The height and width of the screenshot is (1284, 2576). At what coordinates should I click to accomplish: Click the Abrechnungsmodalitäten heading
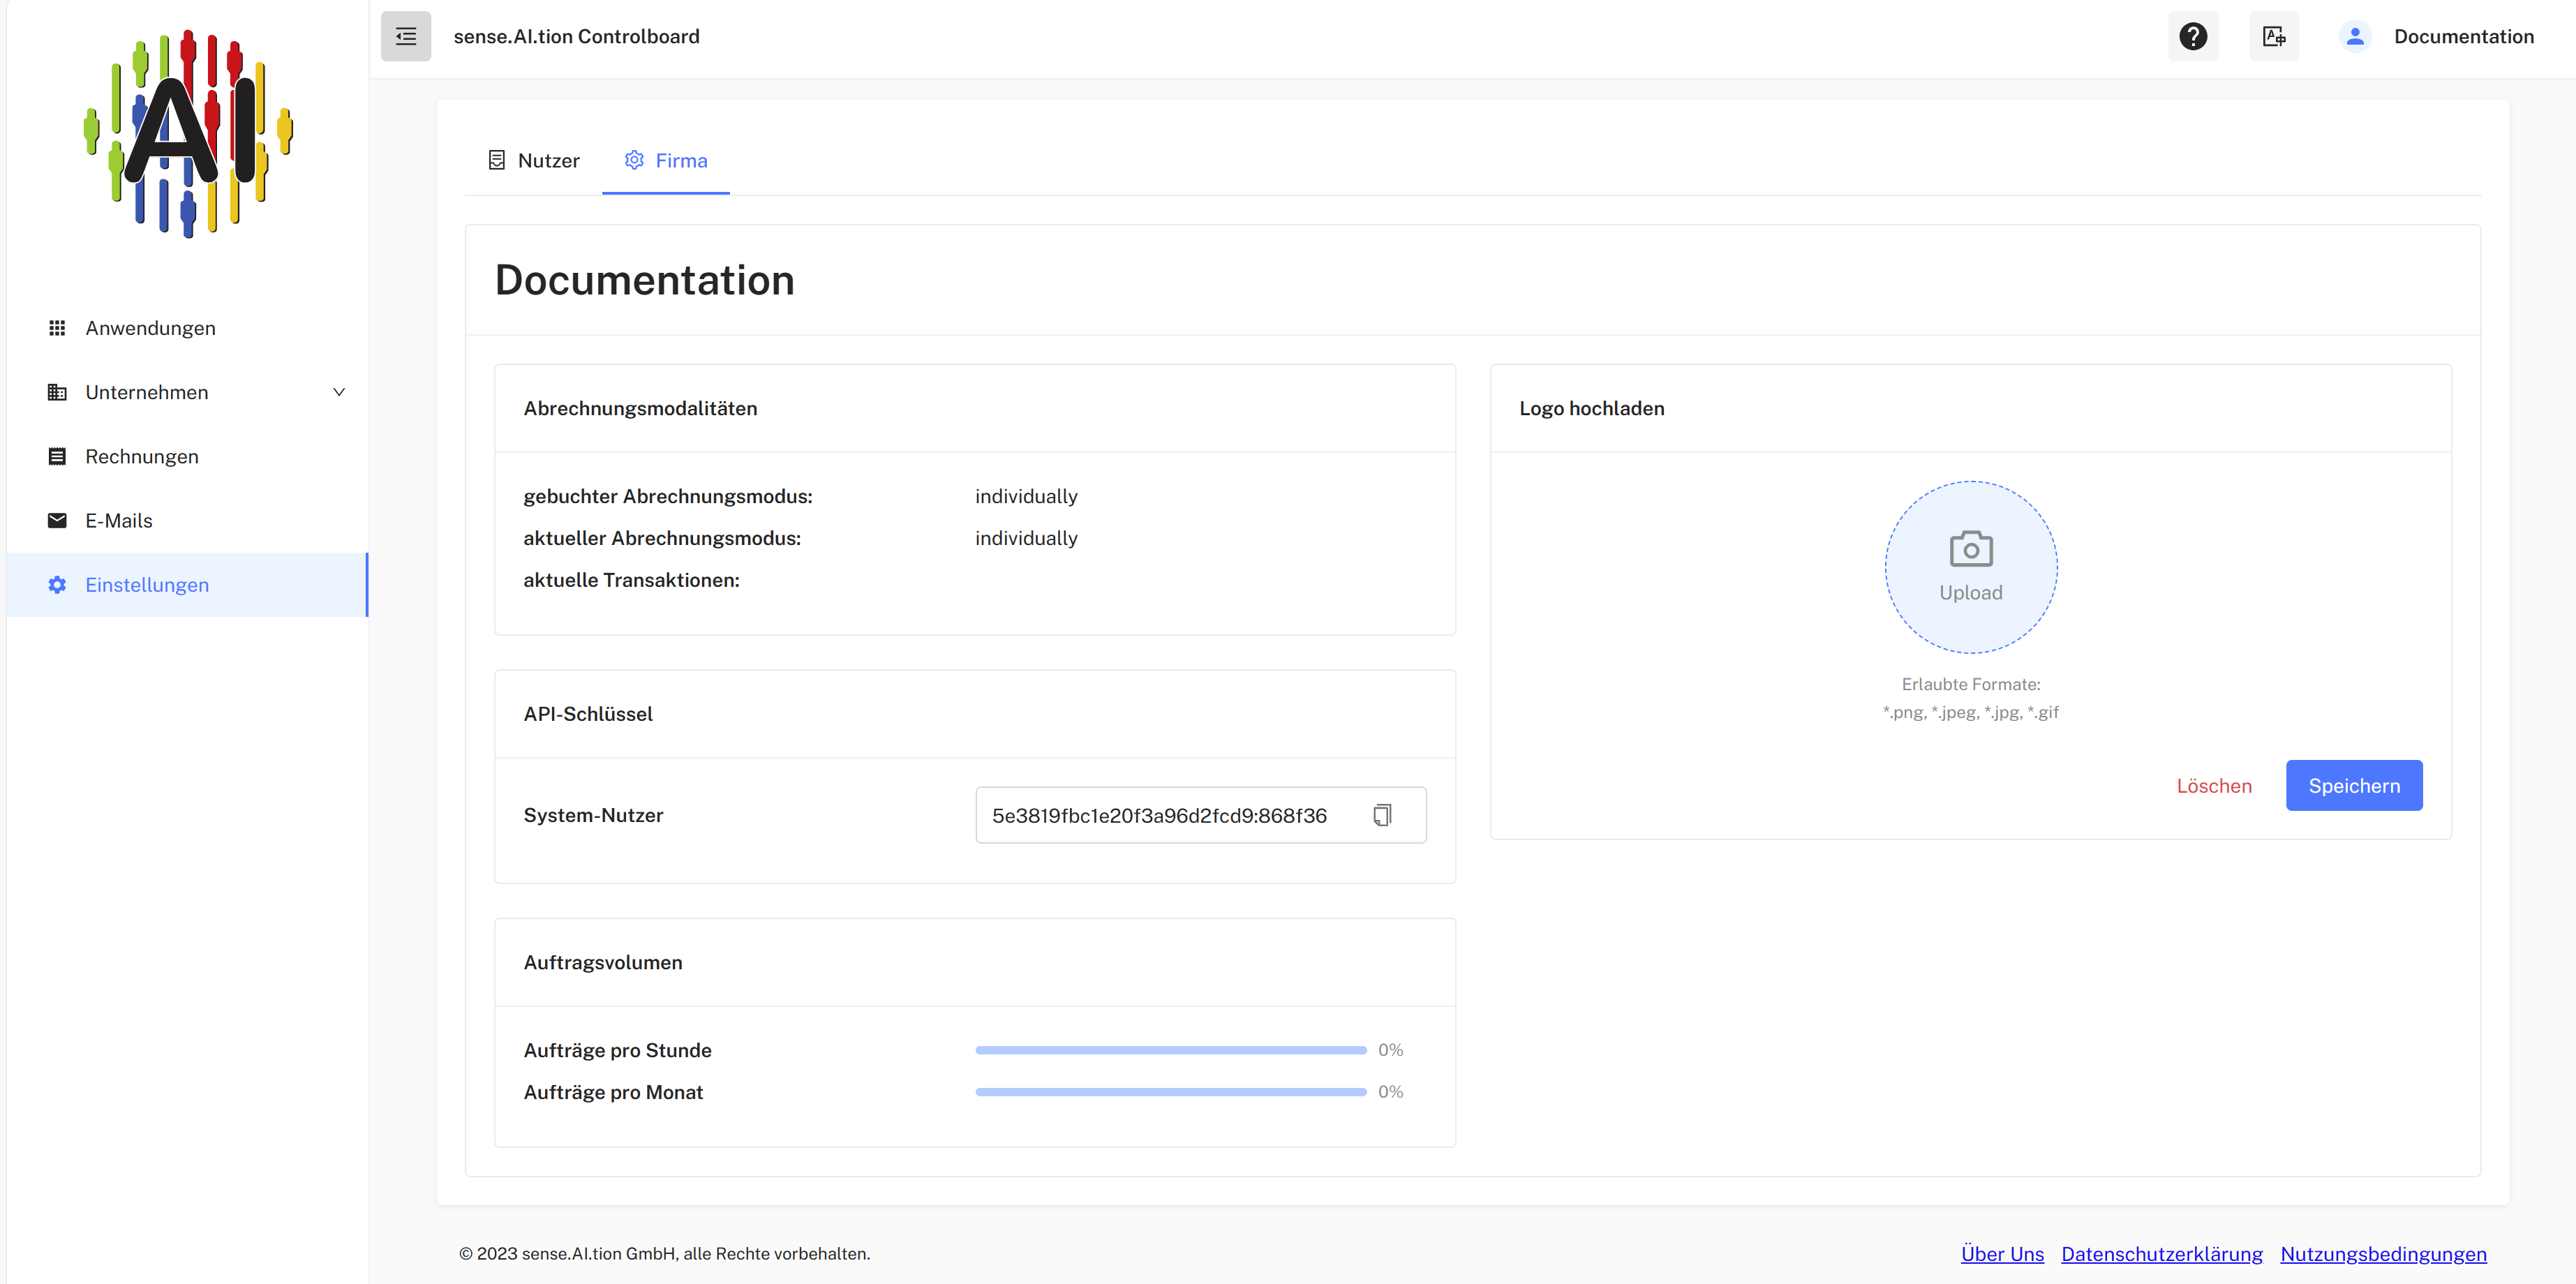[640, 408]
